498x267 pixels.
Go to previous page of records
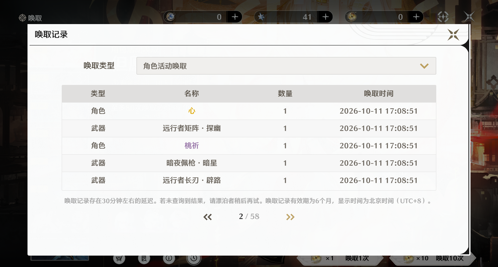click(208, 217)
